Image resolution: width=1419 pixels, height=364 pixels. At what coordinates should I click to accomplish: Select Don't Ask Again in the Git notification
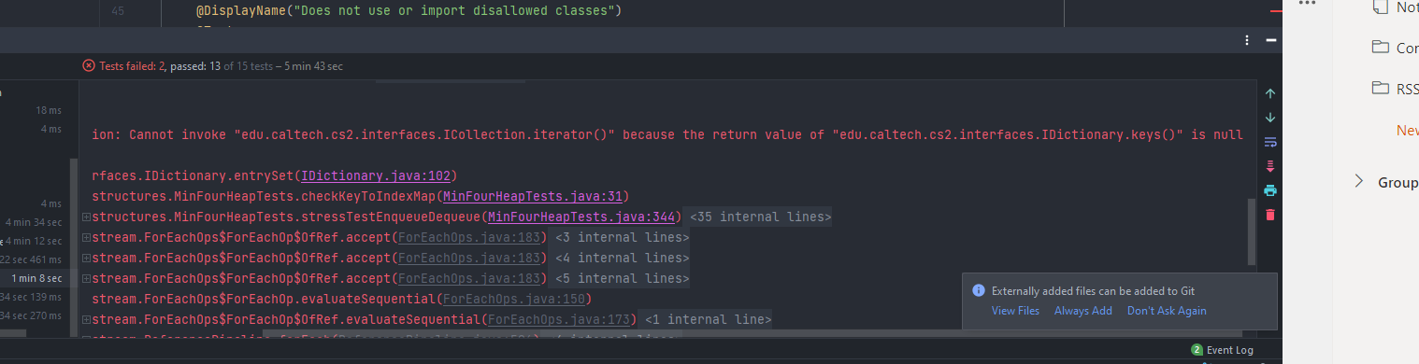coord(1167,311)
